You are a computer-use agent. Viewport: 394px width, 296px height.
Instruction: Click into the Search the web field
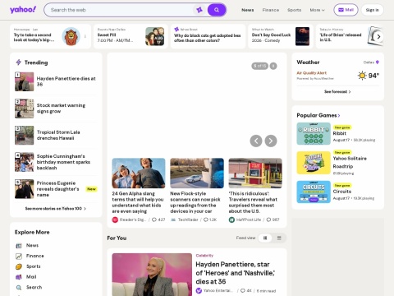[121, 10]
